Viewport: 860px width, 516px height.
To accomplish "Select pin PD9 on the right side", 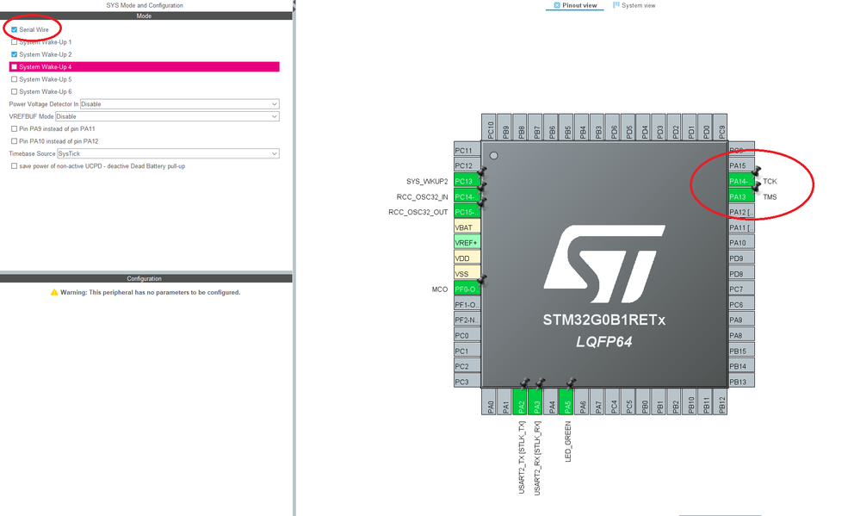I will pyautogui.click(x=741, y=258).
